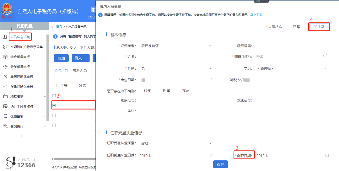
Task: Switch to the 境内人员 tab
Action: [x=61, y=70]
